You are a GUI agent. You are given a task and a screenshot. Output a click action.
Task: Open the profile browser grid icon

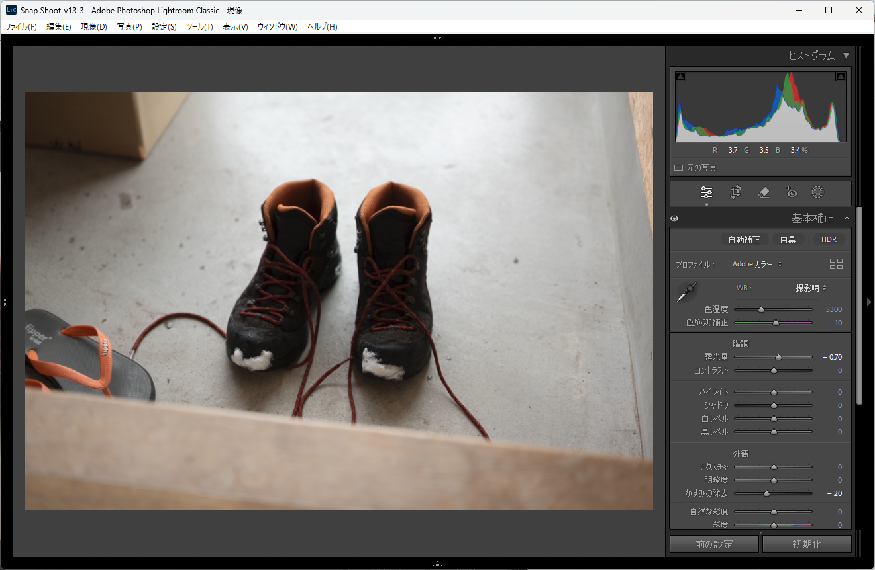point(836,264)
